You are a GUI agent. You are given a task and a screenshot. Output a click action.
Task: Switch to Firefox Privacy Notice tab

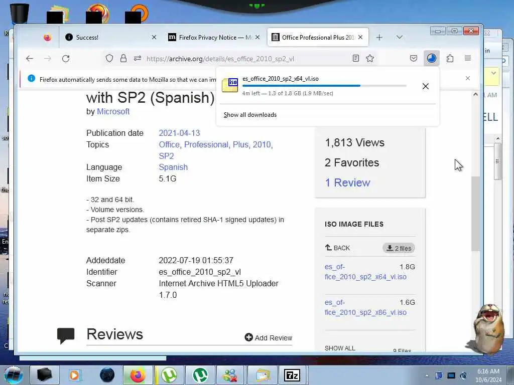(x=214, y=37)
